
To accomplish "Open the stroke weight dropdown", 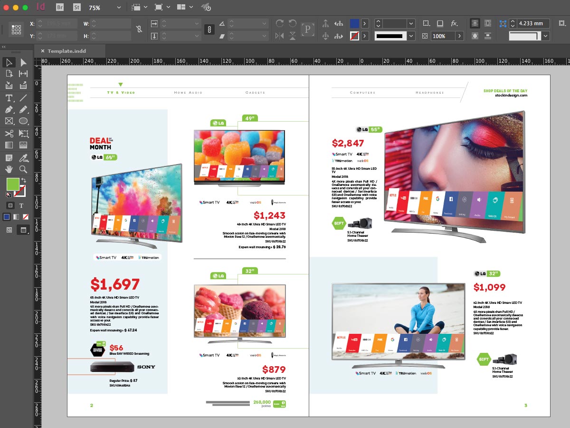I will tap(411, 23).
